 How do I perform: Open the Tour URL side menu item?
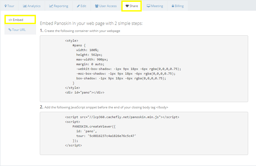point(20,30)
